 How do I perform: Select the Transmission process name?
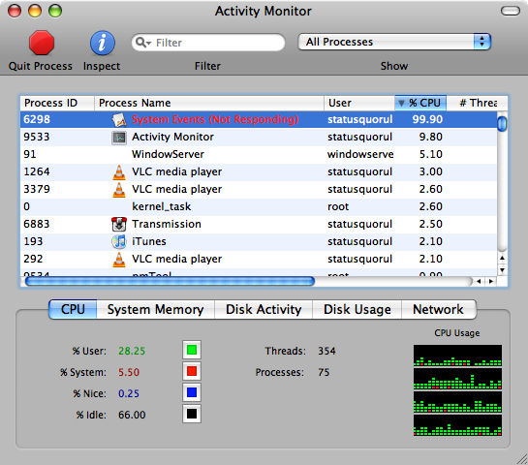167,224
